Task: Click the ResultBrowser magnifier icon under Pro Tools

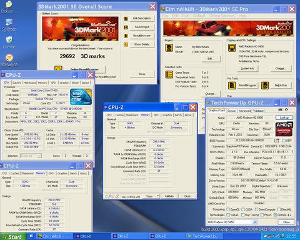Action: [232, 86]
